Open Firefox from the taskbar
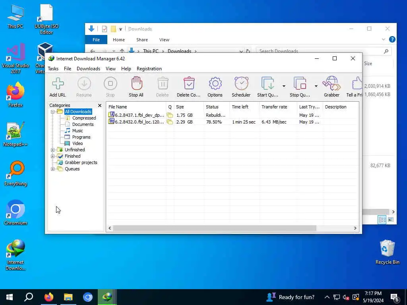 point(49,297)
